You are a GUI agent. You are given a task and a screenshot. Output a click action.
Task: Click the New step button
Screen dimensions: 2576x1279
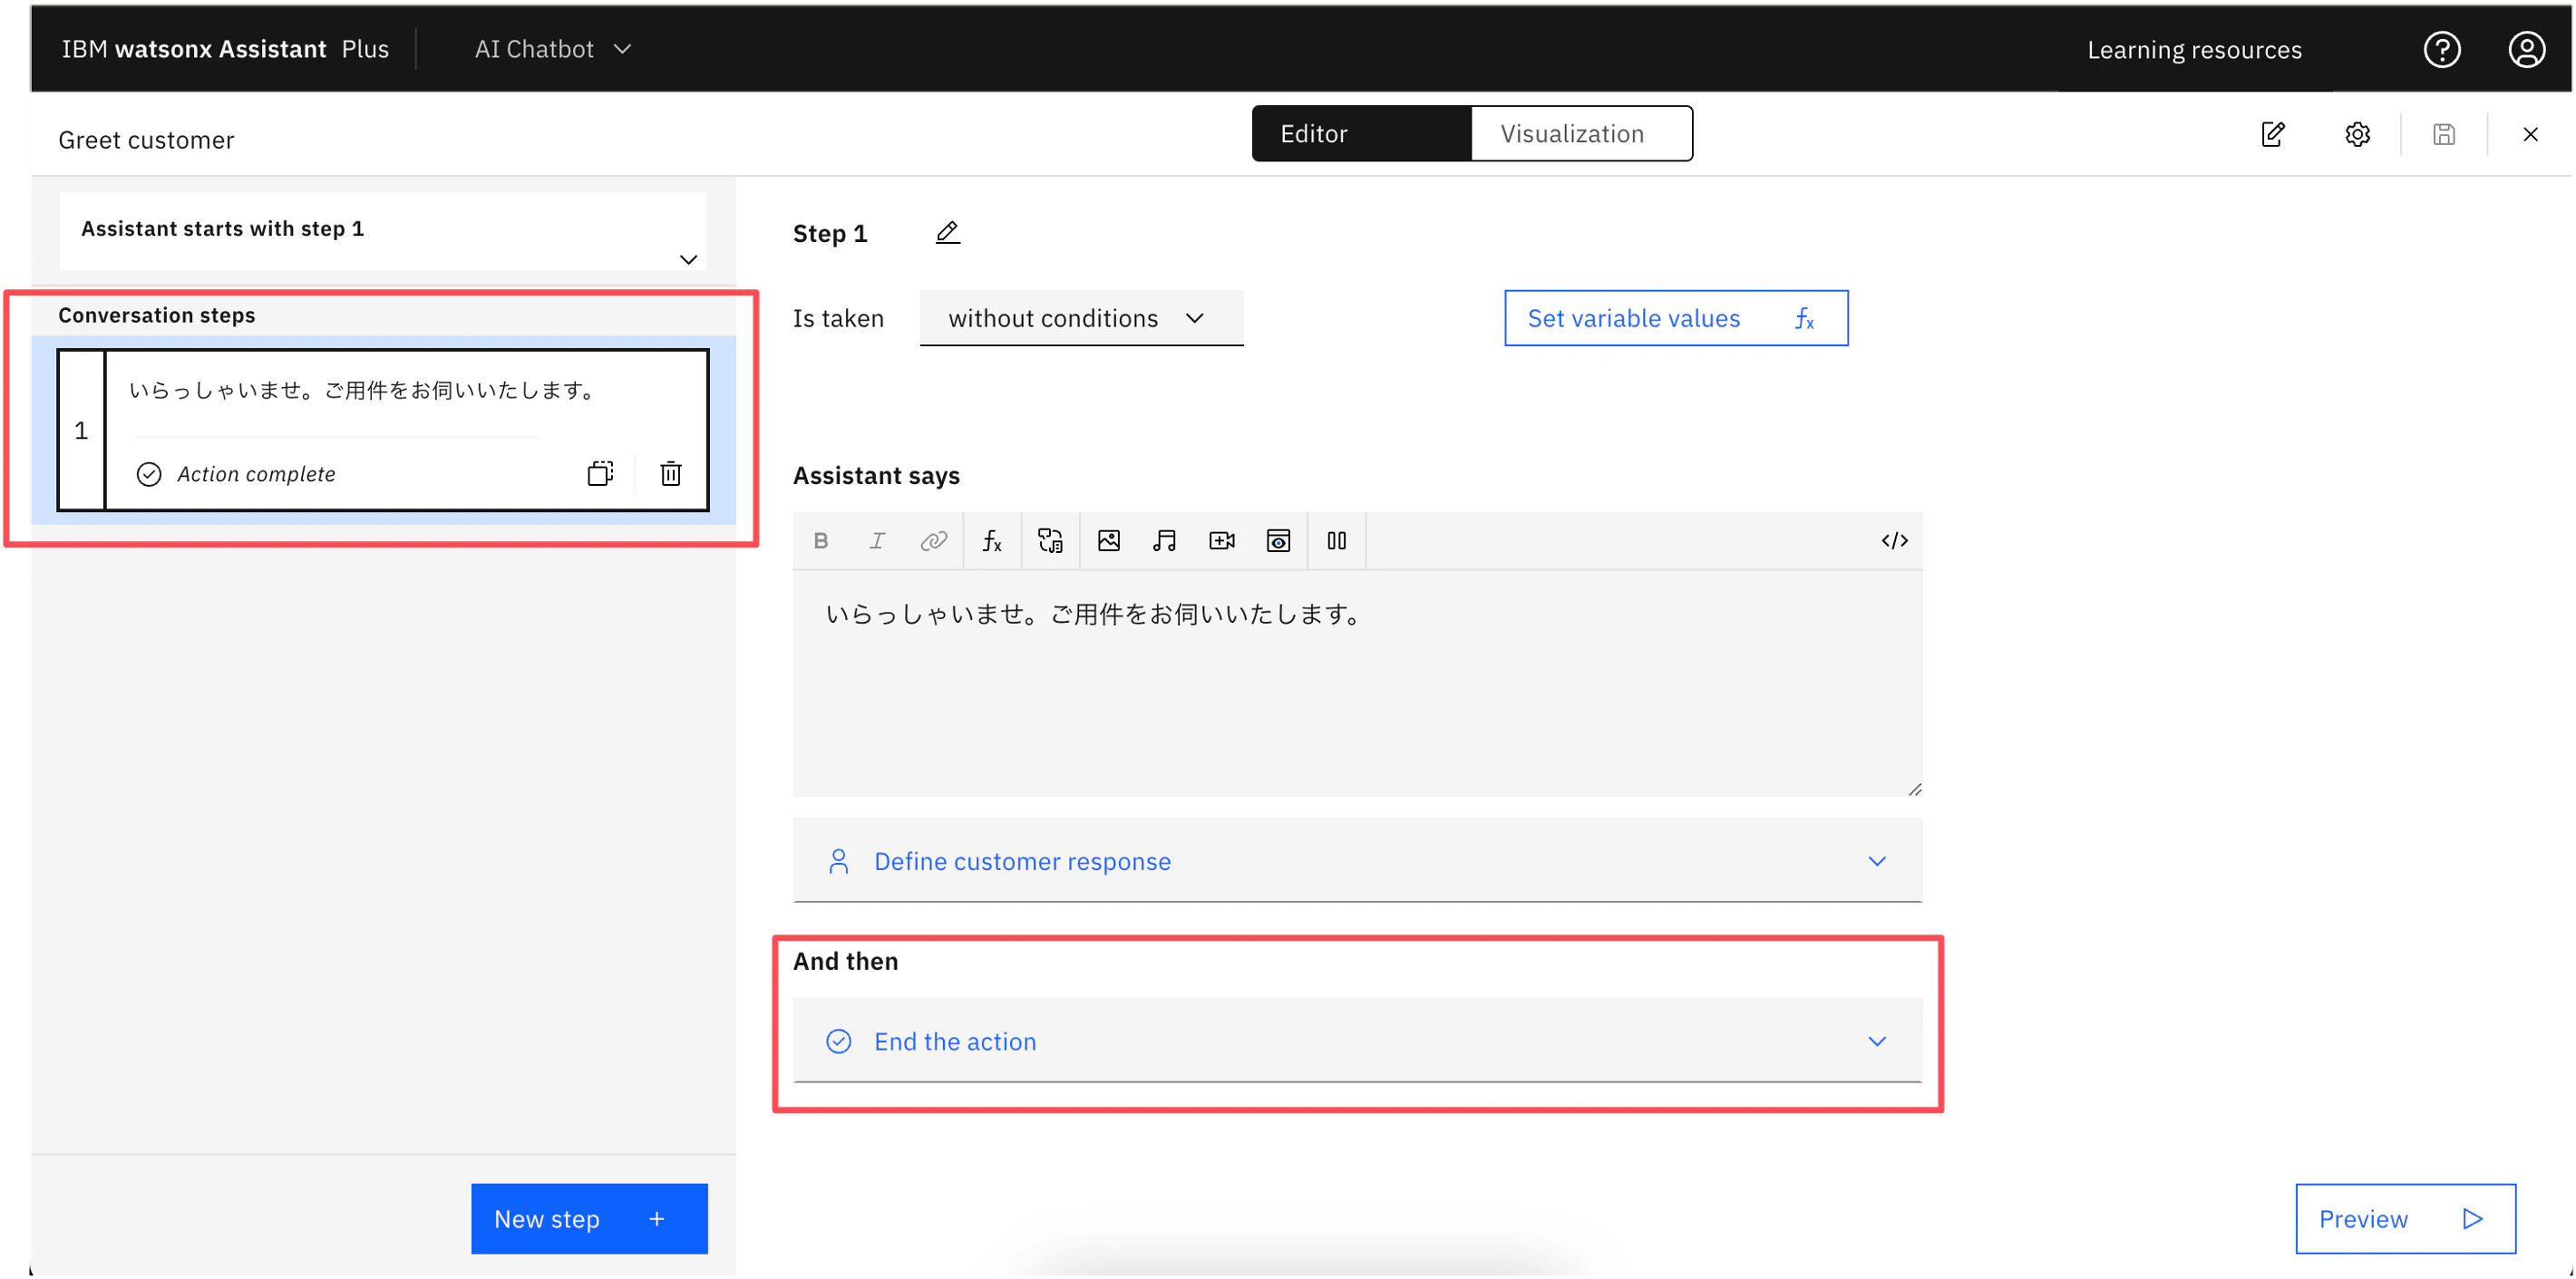pyautogui.click(x=589, y=1218)
